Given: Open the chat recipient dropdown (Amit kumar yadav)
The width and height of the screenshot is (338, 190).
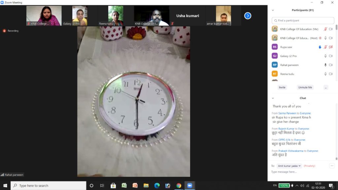Looking at the screenshot, I should [289, 166].
